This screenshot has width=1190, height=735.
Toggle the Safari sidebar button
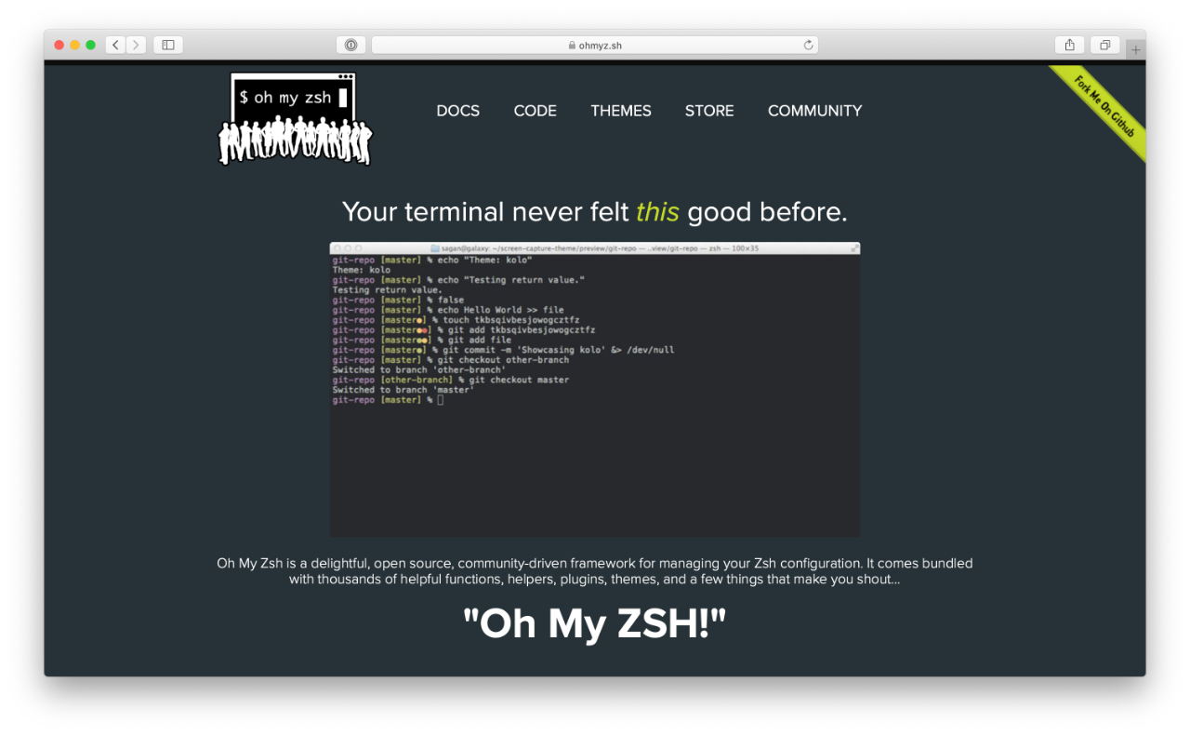(x=168, y=45)
